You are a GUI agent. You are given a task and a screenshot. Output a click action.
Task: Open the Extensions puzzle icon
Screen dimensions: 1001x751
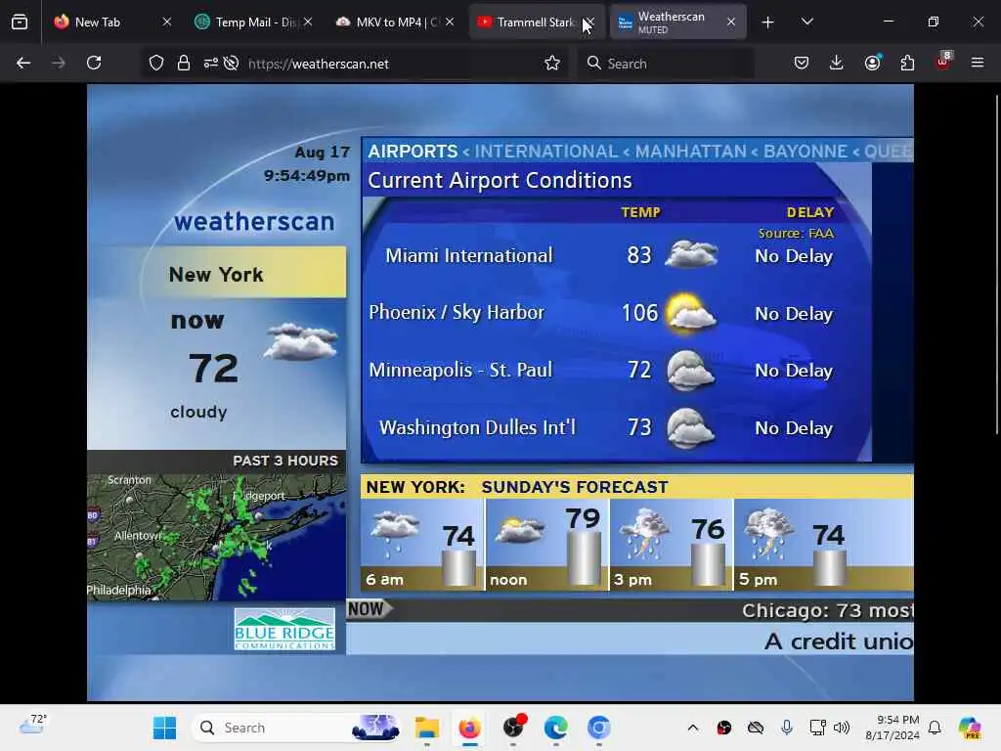coord(907,63)
